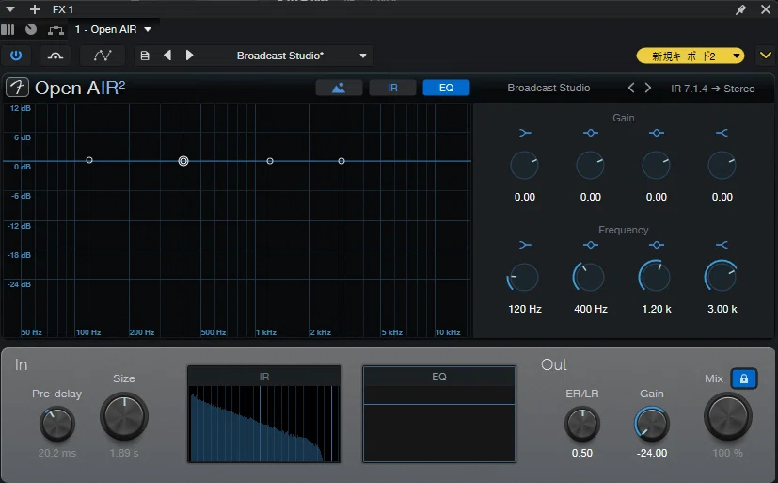Click the round compare icon beside bars
Viewport: 778px width, 483px height.
point(31,29)
